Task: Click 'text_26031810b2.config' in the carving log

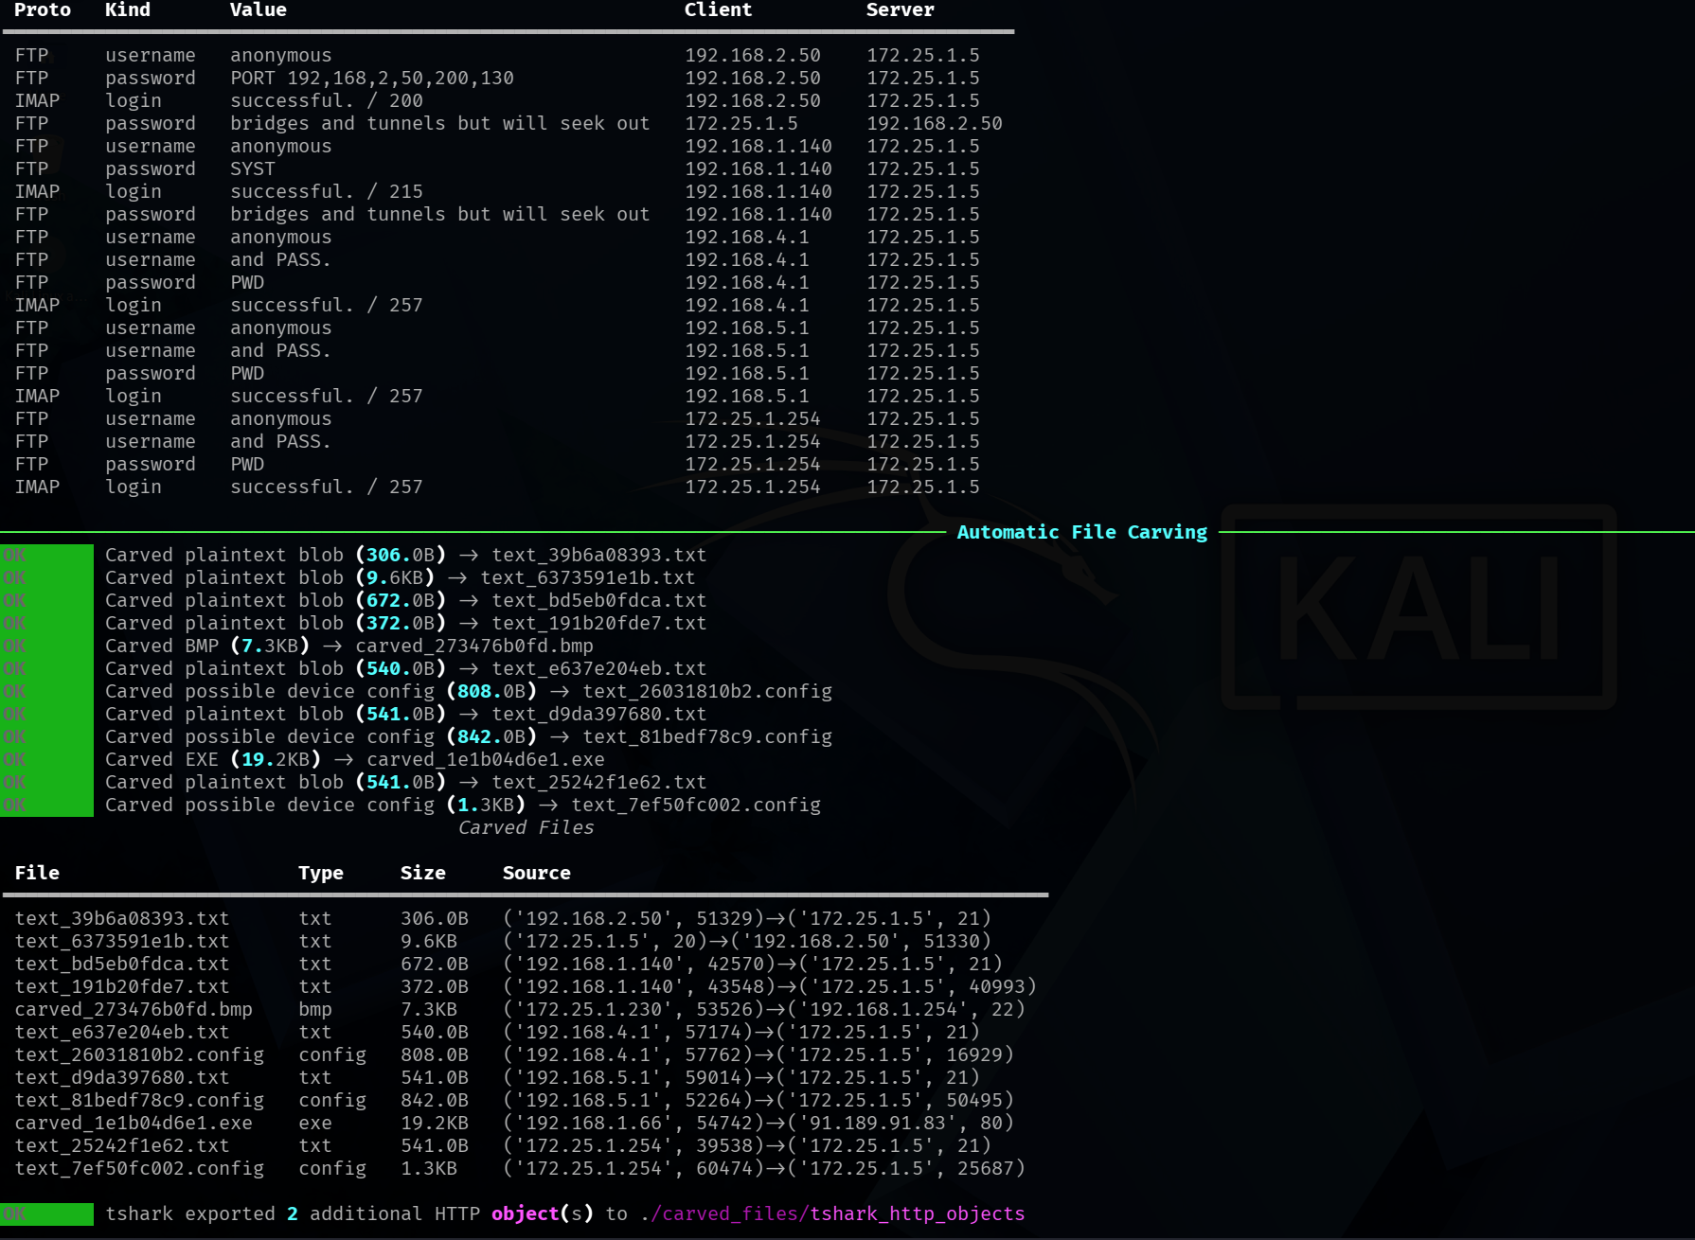Action: pyautogui.click(x=707, y=692)
